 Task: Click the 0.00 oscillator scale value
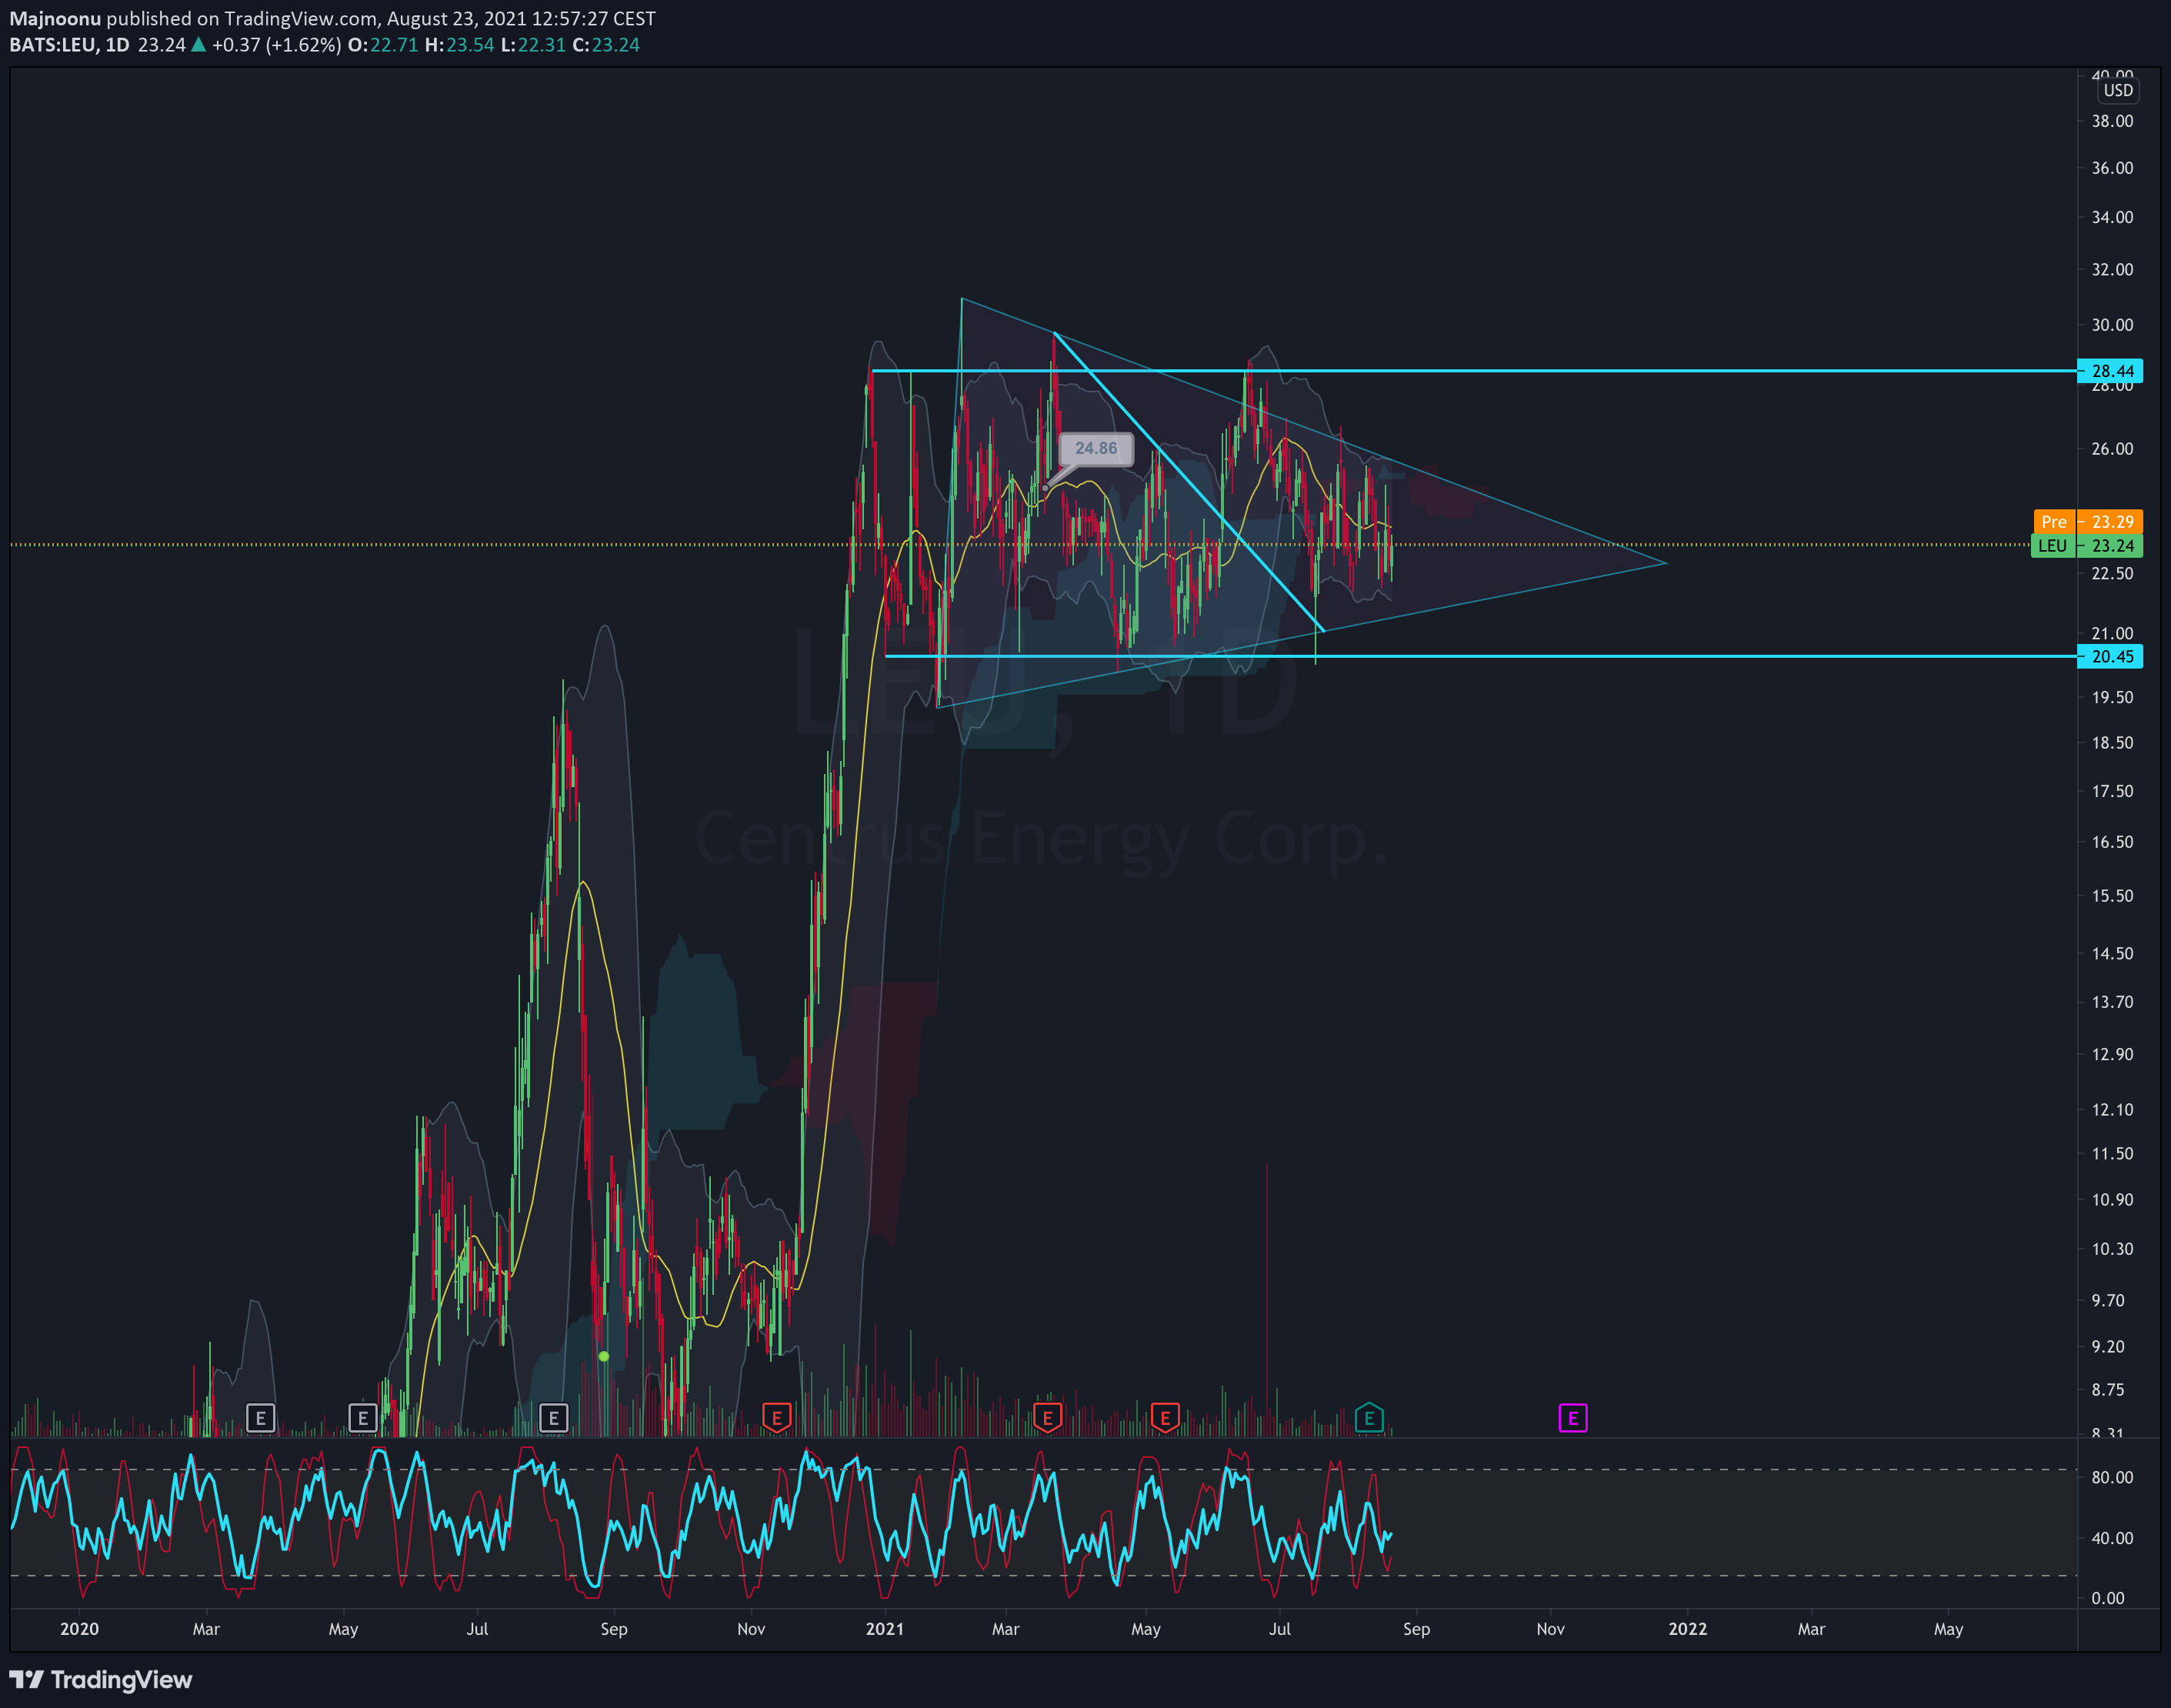(x=2108, y=1598)
